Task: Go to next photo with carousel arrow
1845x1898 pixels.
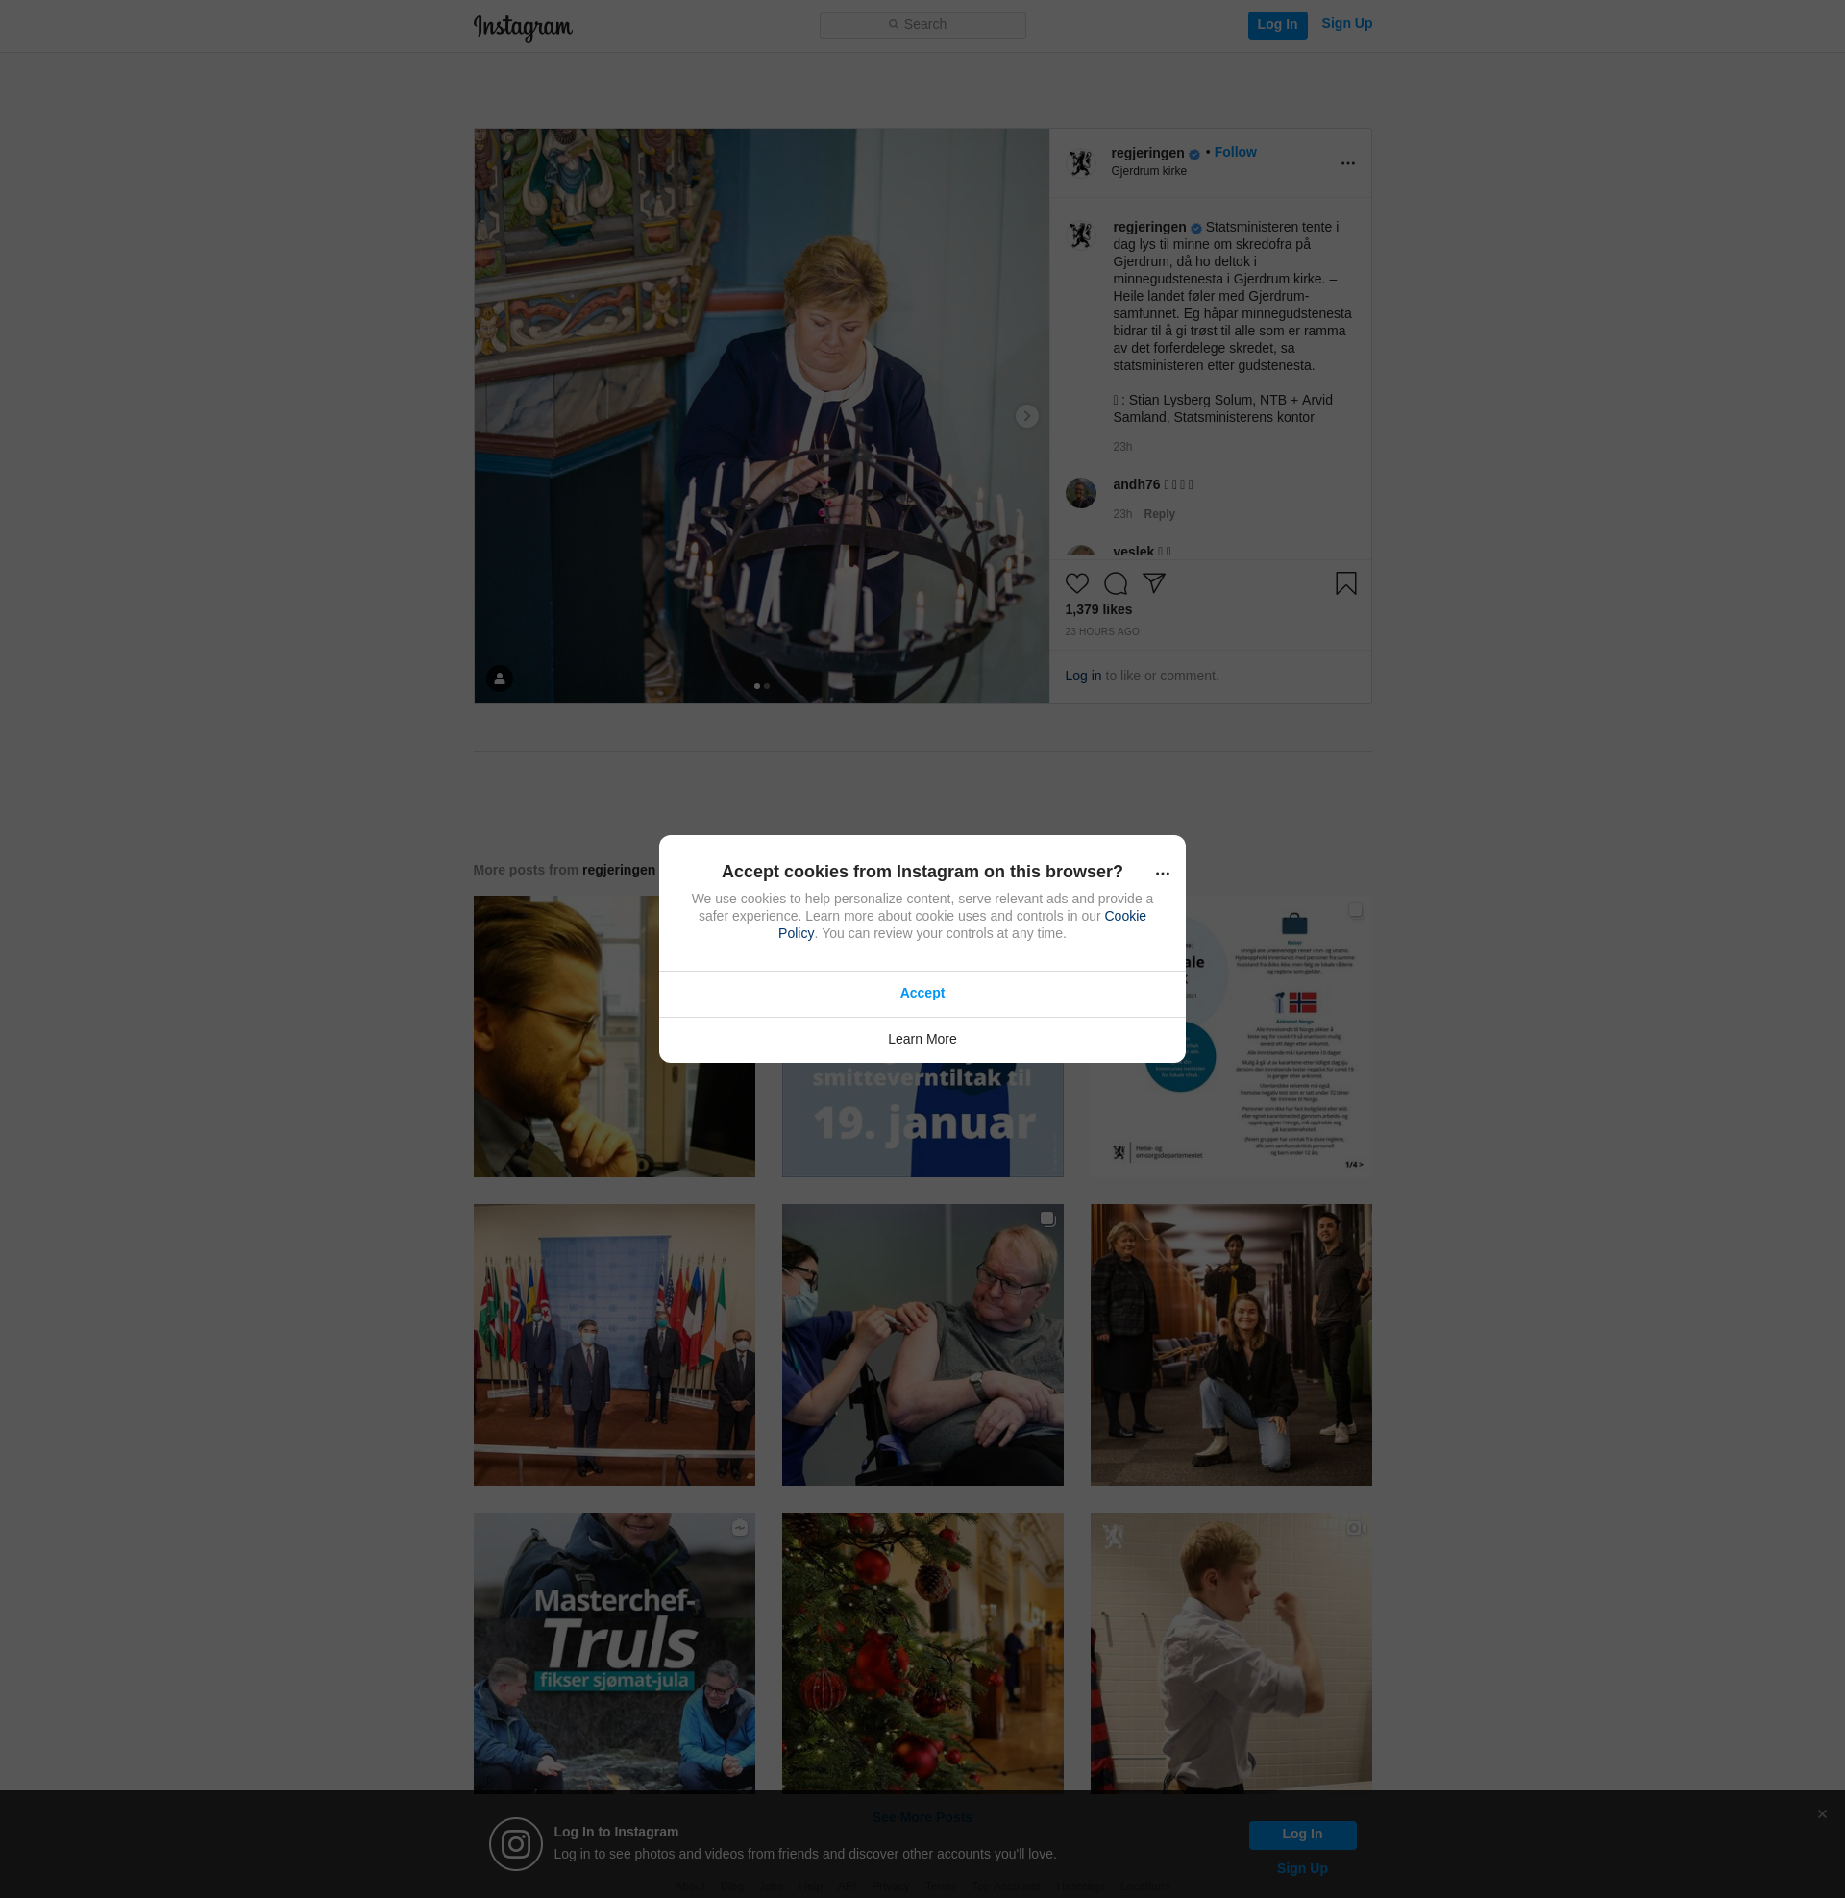Action: 1026,416
